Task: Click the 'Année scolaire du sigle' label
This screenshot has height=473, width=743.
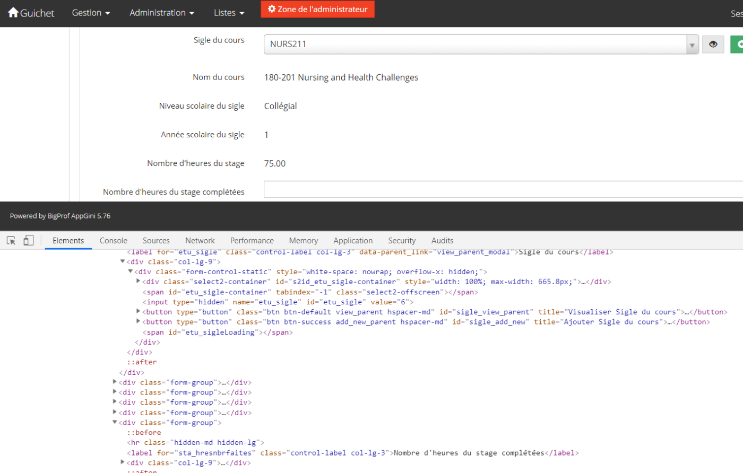Action: 203,135
